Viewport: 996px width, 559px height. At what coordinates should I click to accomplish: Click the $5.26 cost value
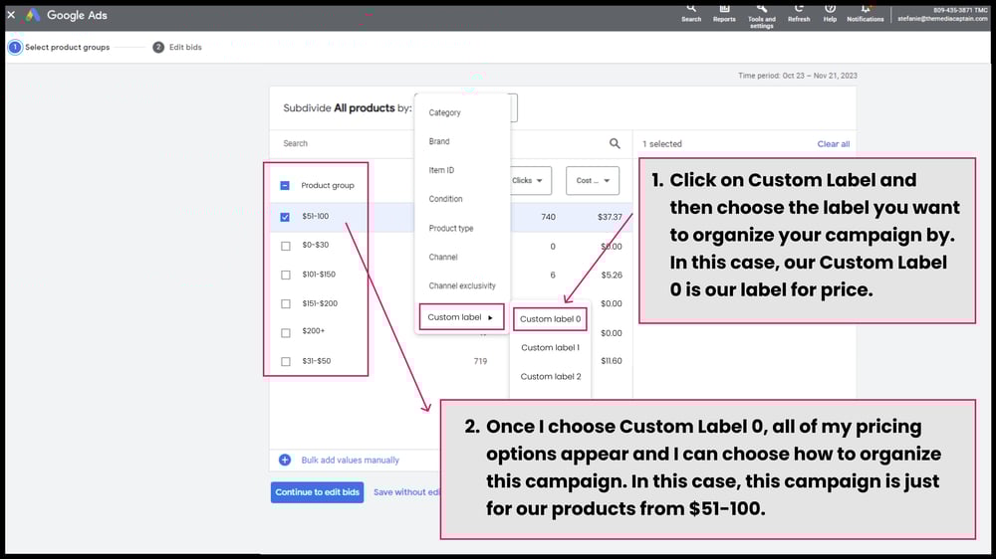[x=612, y=275]
